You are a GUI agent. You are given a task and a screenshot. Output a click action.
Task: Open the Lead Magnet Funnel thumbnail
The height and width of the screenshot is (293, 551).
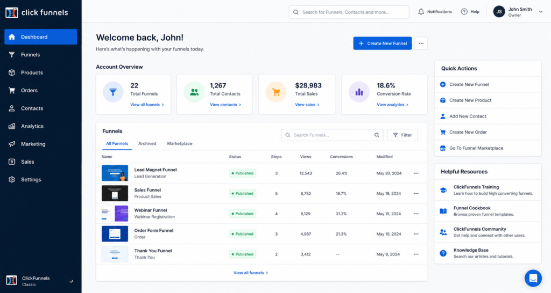pos(115,173)
